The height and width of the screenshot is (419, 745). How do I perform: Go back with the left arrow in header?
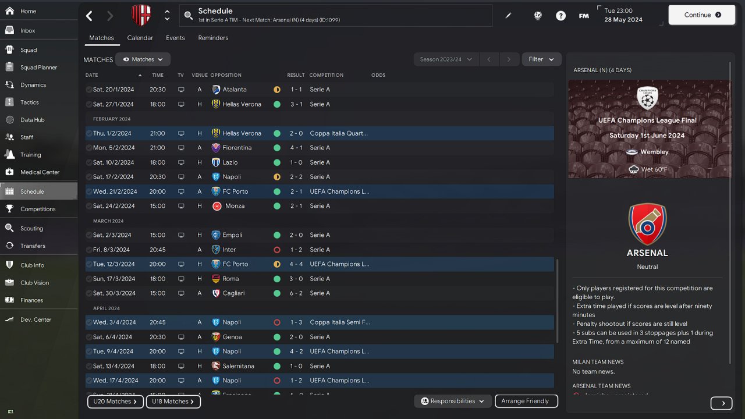(x=89, y=16)
